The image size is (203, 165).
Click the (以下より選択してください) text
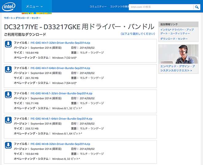coord(138,34)
